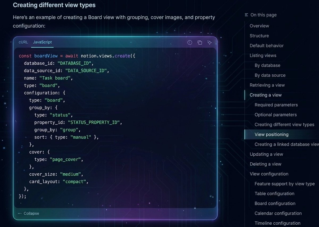Click the boardView variable name

pyautogui.click(x=46, y=56)
